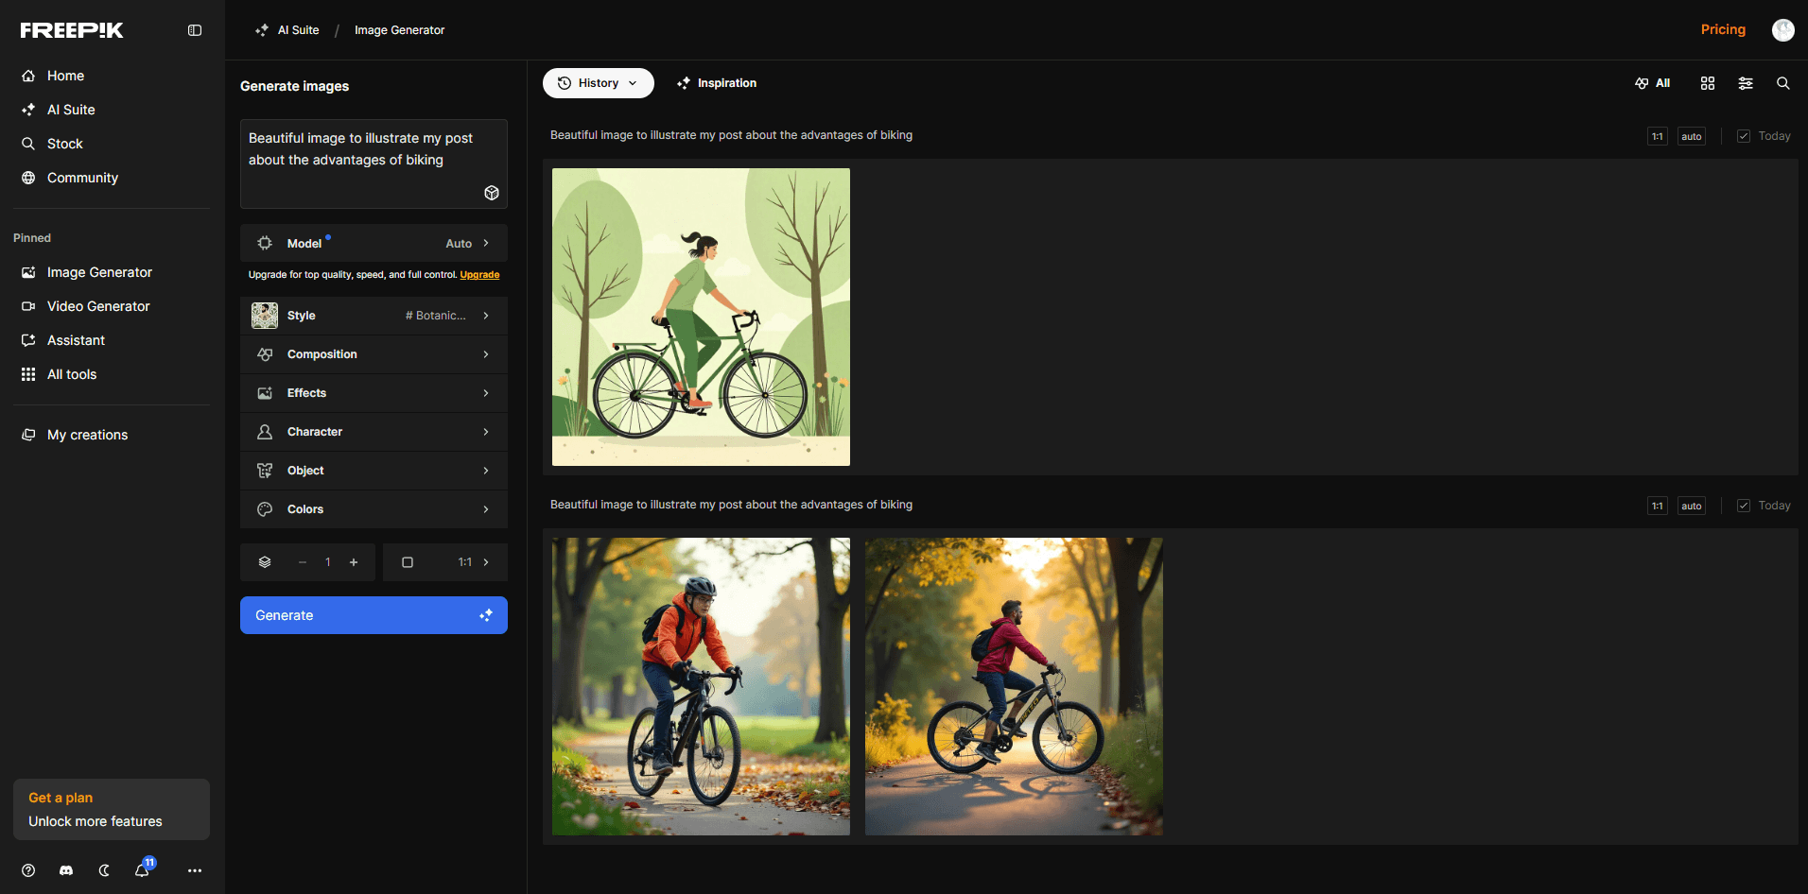Open All tools from the sidebar
1808x894 pixels.
pyautogui.click(x=72, y=374)
